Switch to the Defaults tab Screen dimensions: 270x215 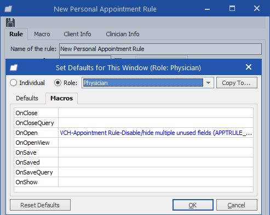[27, 98]
